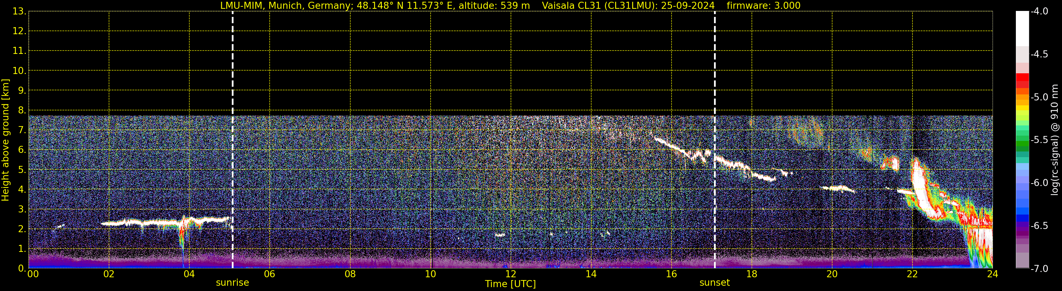This screenshot has width=1062, height=291.
Task: Click the '10.' height axis tick label
Action: (x=19, y=71)
